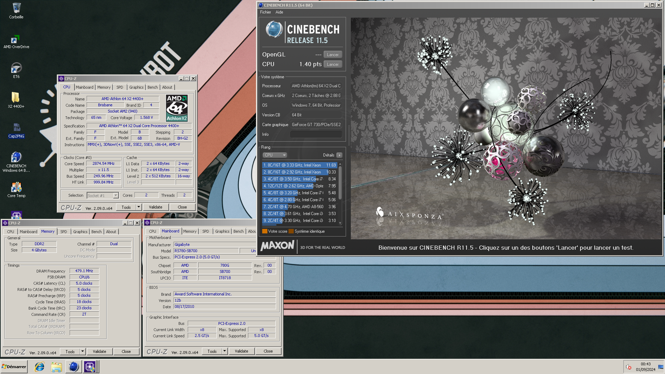Screen dimensions: 665x374
Task: Open the Fichier menu in Cinebench
Action: coord(266,12)
